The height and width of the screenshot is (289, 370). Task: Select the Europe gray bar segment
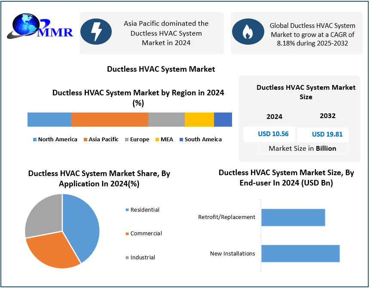[x=166, y=119]
